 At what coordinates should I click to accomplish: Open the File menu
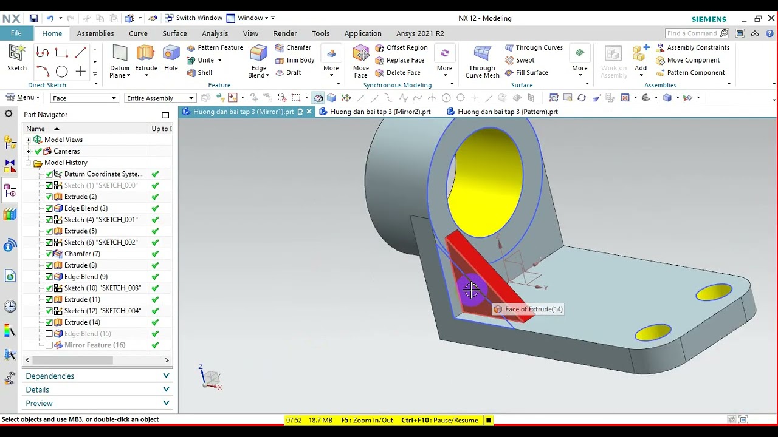click(x=16, y=33)
